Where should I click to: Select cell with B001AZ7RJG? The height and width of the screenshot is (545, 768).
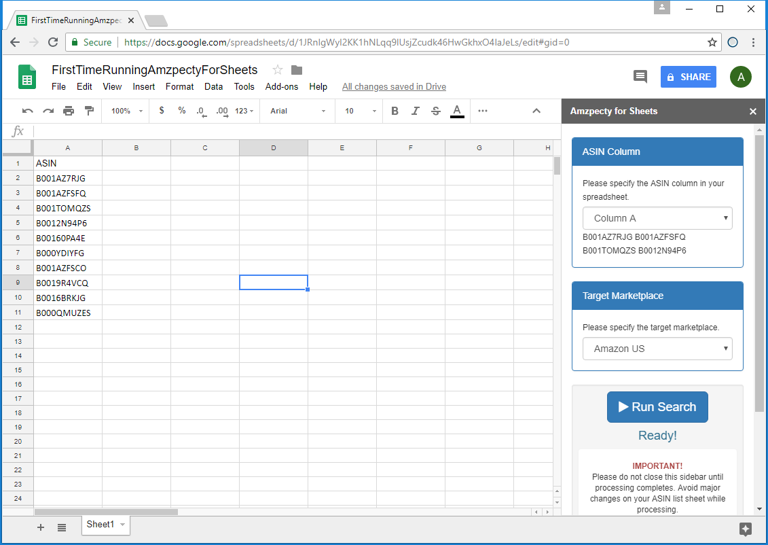click(68, 178)
